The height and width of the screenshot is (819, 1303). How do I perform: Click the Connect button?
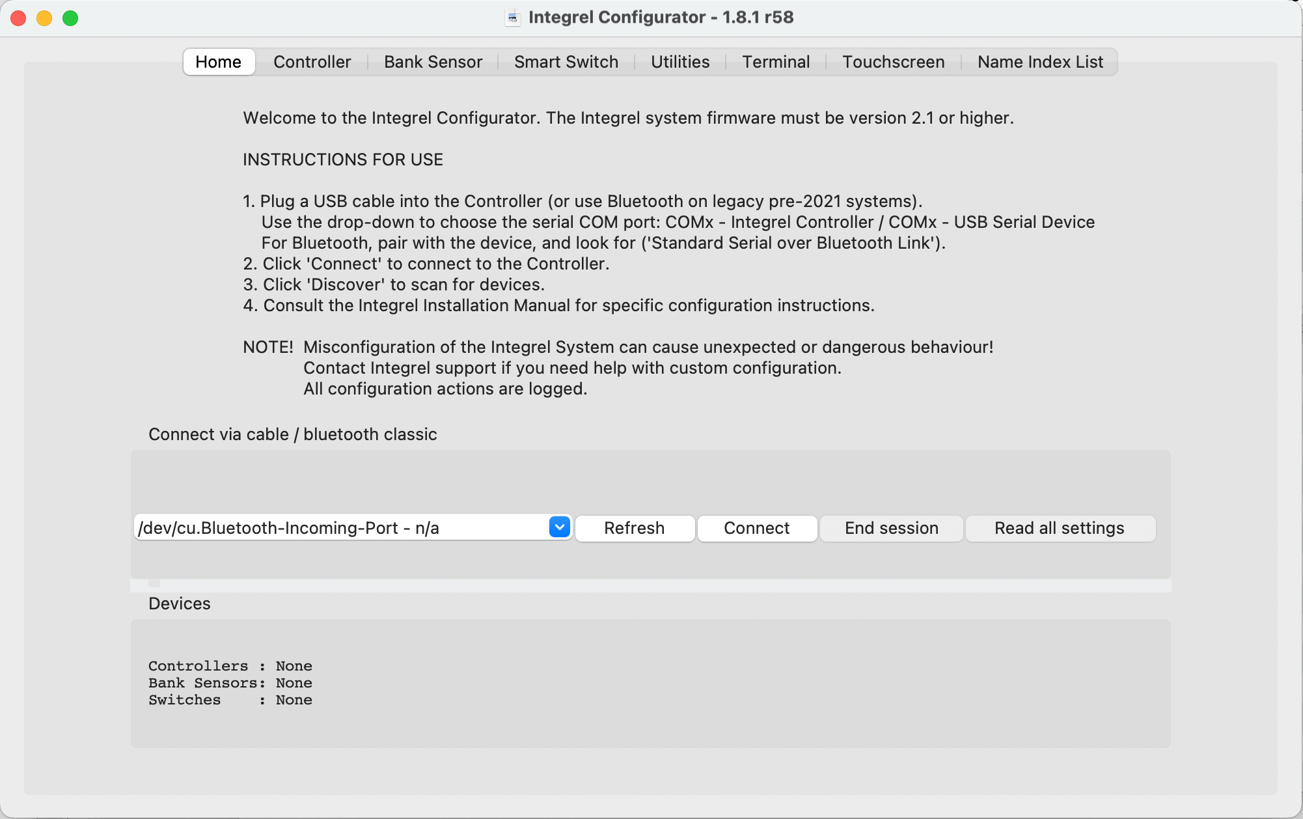(757, 528)
